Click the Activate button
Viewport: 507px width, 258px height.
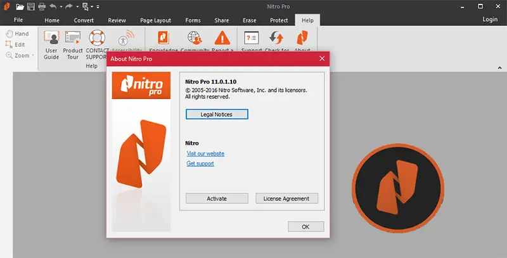[217, 198]
